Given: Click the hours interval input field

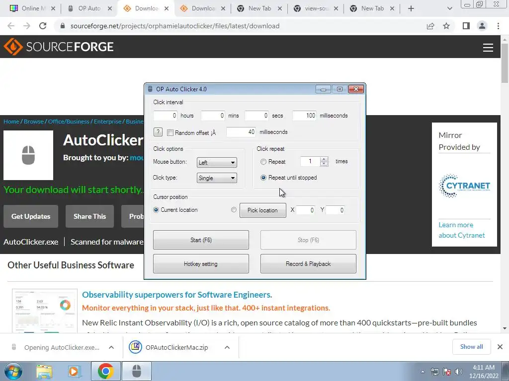Looking at the screenshot, I should click(x=165, y=116).
